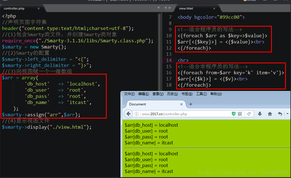Screen dimensions: 291x178
Task: Reload the page with refresh icon
Action: click(249, 114)
